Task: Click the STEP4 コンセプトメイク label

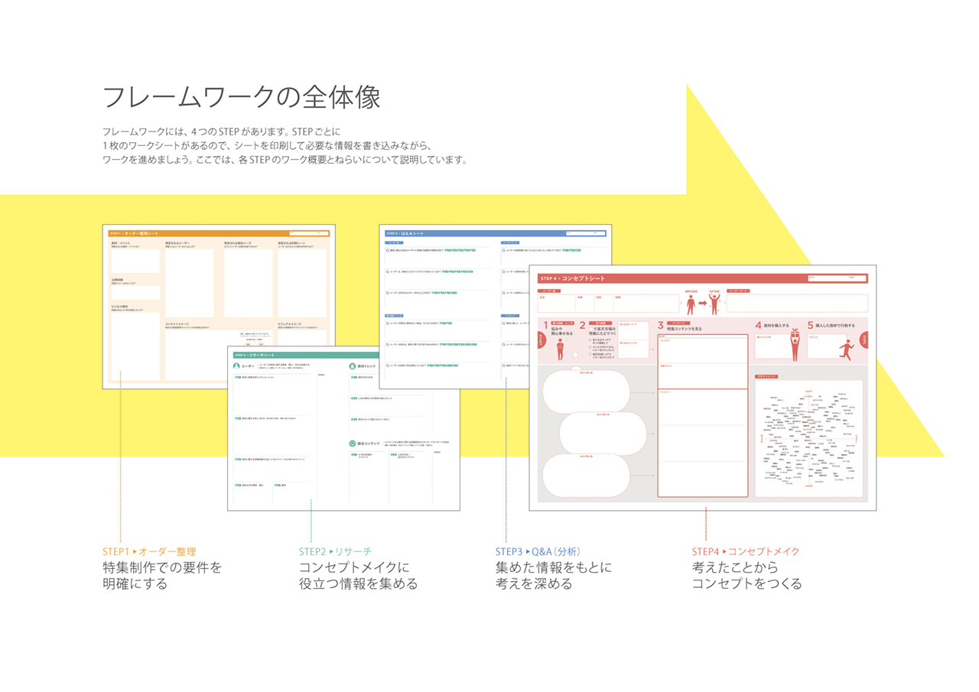Action: point(746,551)
